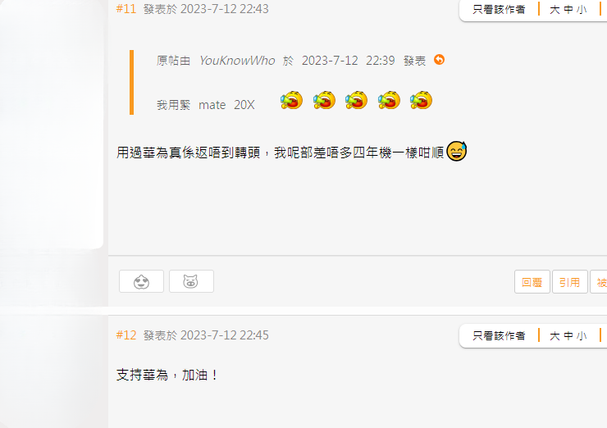
Task: Click the 引用 quote button
Action: (x=569, y=282)
